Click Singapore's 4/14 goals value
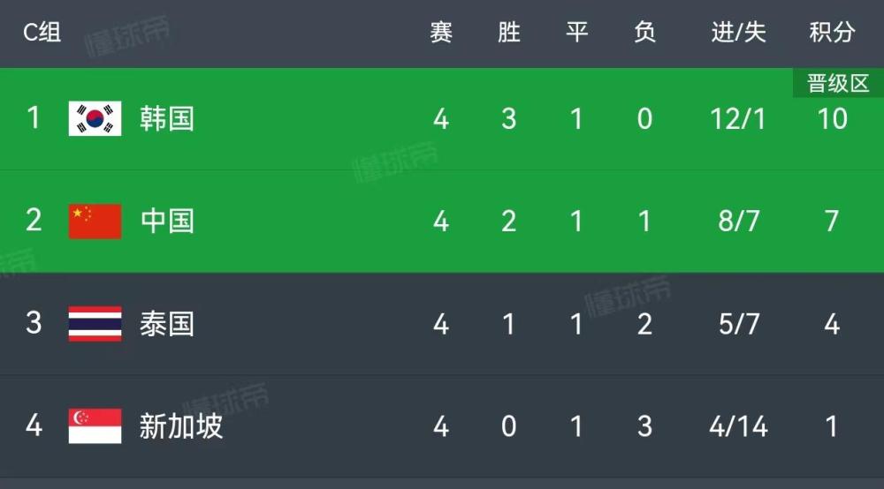Viewport: 884px width, 489px height. pyautogui.click(x=738, y=426)
